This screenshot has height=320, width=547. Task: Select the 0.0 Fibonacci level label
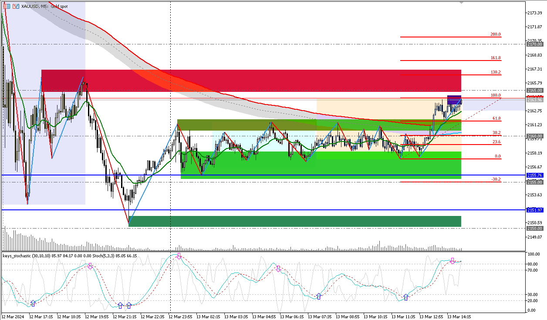(x=498, y=156)
